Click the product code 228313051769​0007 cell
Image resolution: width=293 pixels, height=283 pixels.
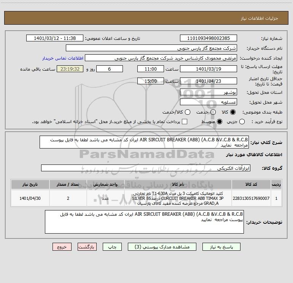pos(251,198)
